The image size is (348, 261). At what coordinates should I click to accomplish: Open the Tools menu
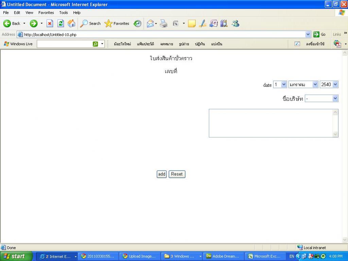click(x=64, y=13)
